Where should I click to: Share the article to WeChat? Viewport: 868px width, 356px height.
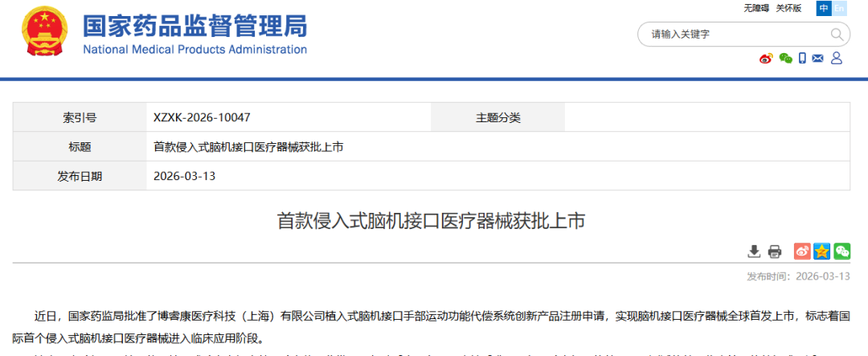pos(842,252)
